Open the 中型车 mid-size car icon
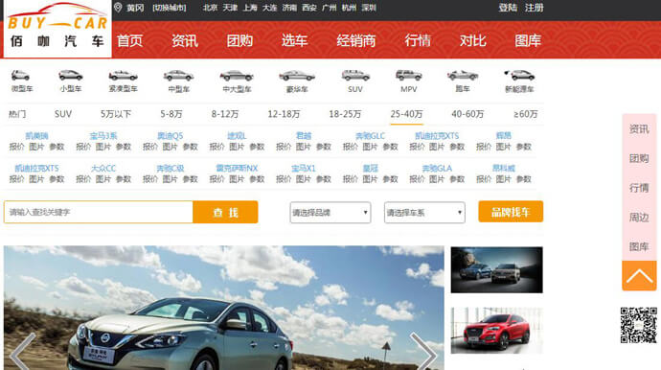Image resolution: width=661 pixels, height=370 pixels. click(178, 76)
